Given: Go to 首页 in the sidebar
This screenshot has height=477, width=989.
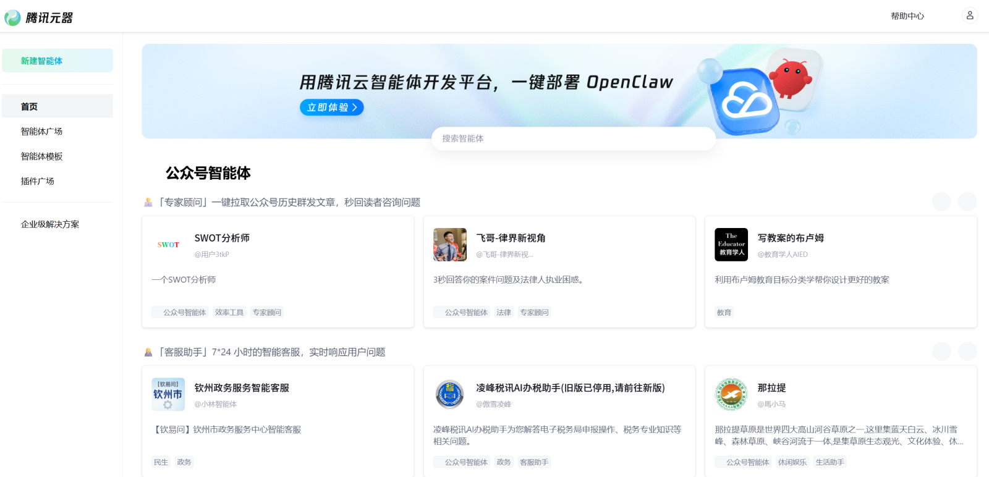Looking at the screenshot, I should tap(57, 106).
